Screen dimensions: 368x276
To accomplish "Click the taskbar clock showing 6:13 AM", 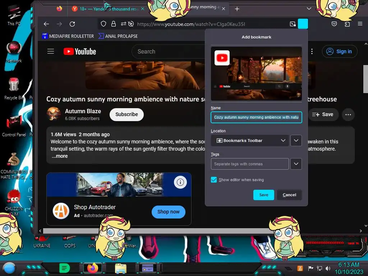I will point(349,268).
